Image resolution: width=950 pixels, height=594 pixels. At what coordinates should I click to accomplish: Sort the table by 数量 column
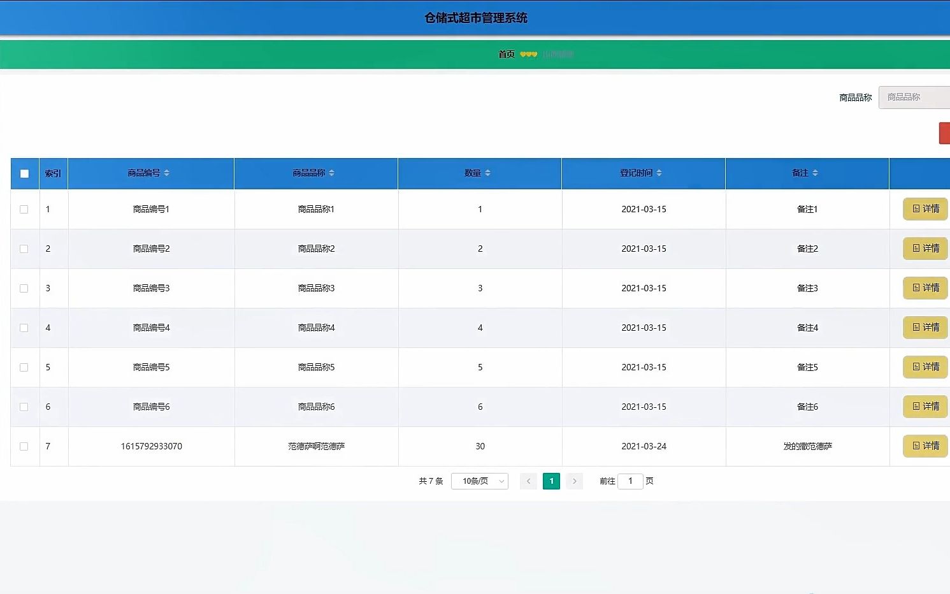point(479,173)
